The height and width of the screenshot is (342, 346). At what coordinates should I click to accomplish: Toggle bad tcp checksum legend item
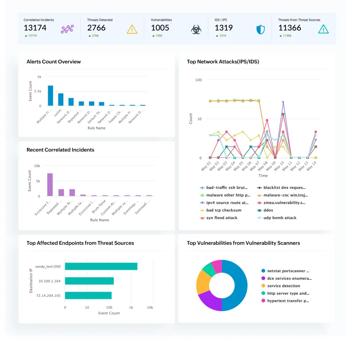tap(223, 210)
